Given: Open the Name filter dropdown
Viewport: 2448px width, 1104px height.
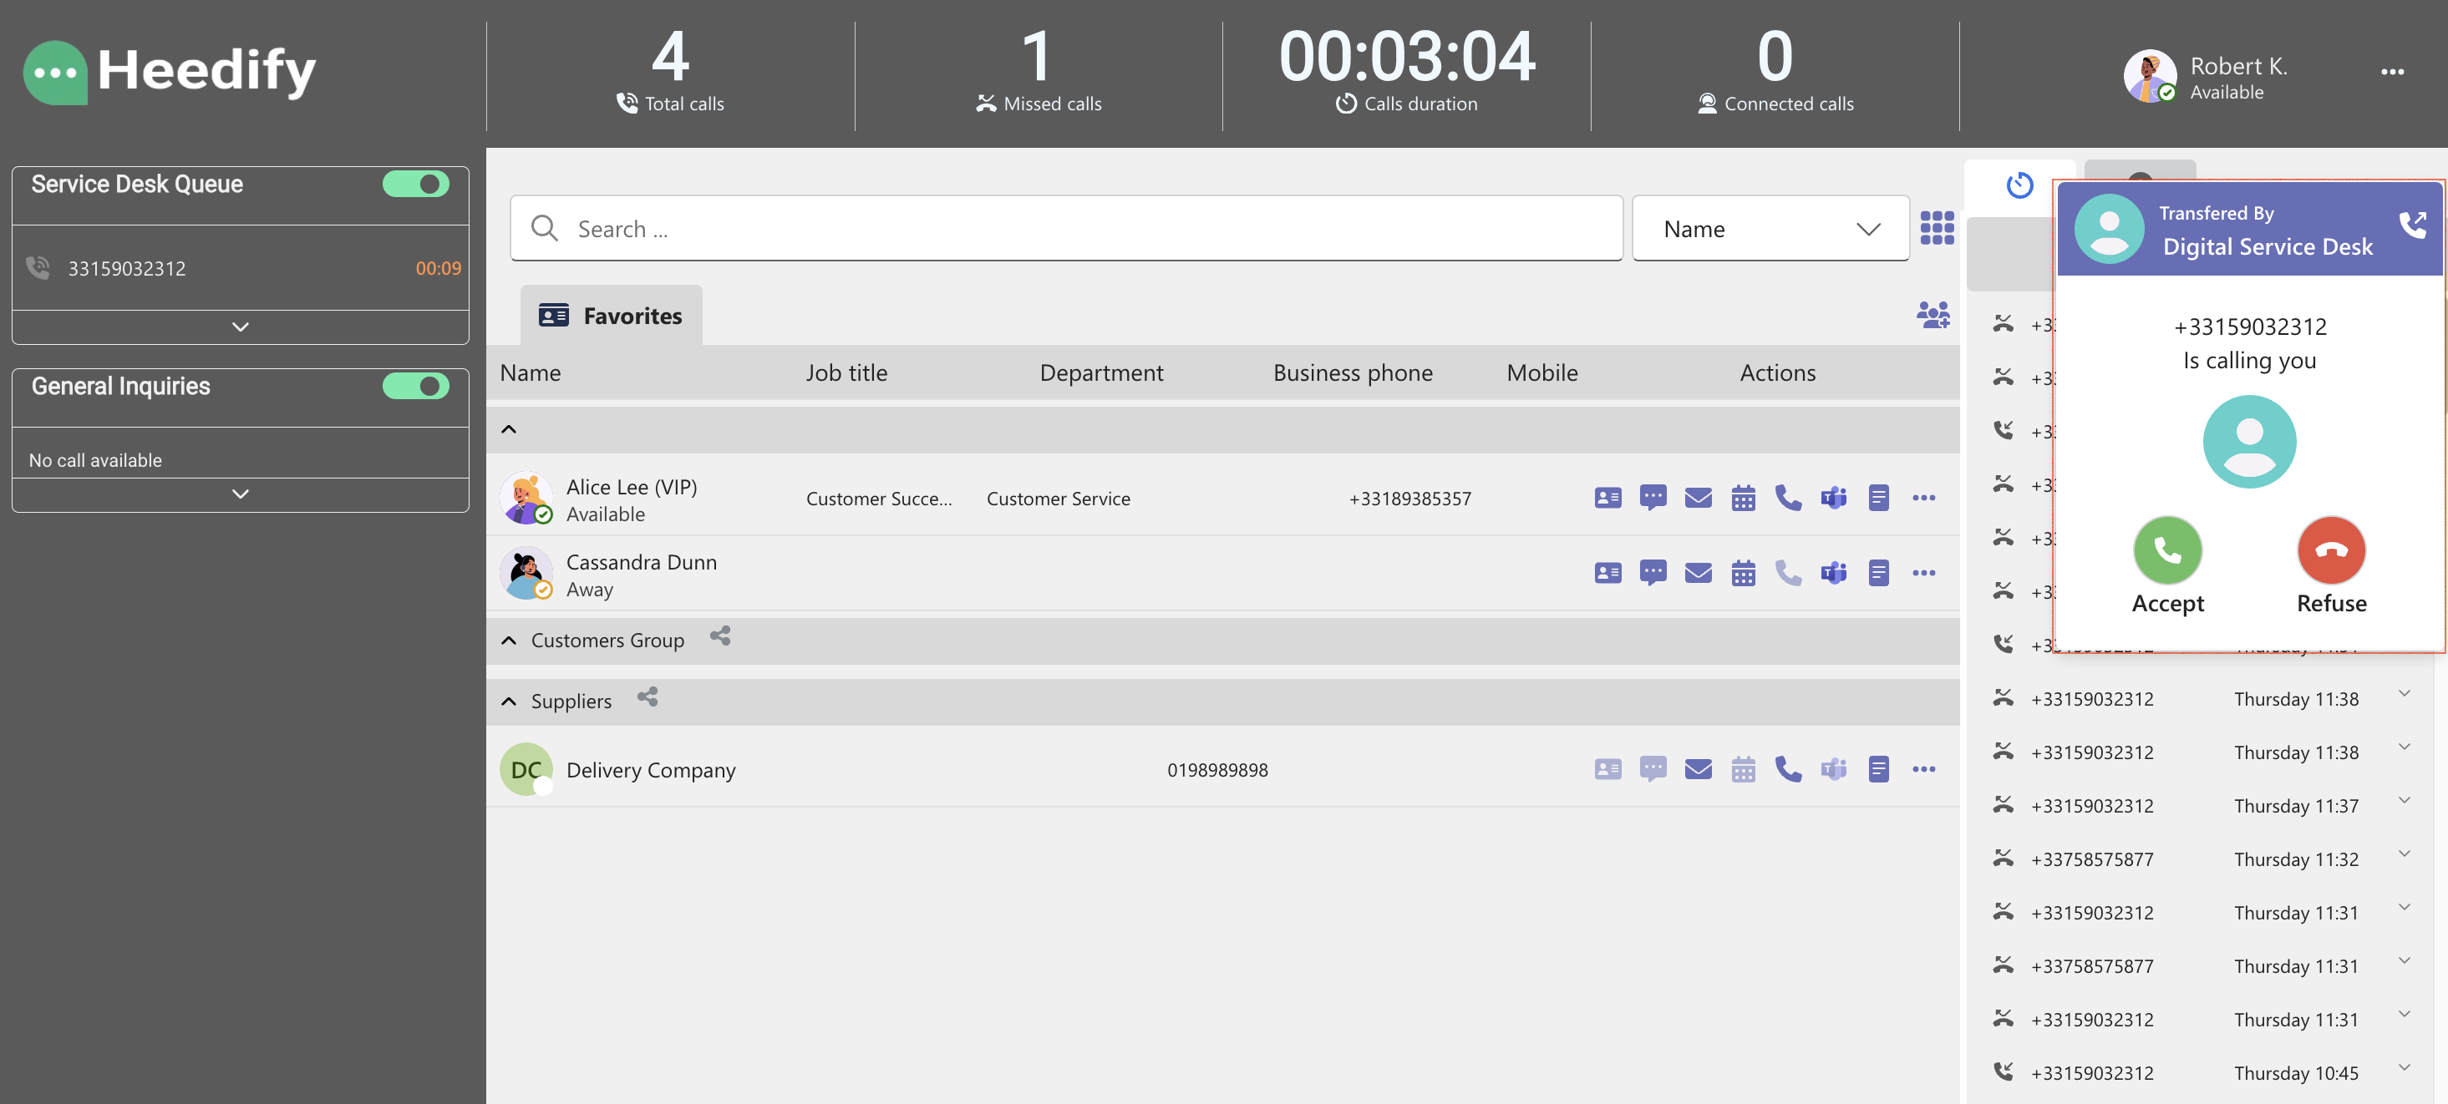Looking at the screenshot, I should [1770, 229].
